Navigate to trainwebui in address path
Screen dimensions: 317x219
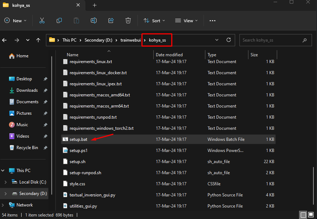tap(130, 40)
